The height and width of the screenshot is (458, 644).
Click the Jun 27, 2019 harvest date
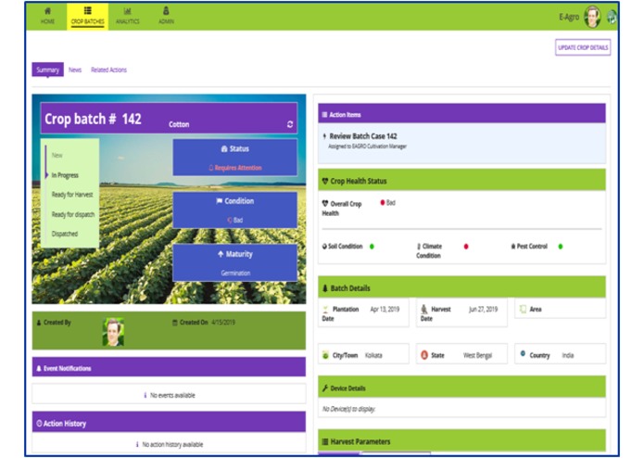pos(483,309)
